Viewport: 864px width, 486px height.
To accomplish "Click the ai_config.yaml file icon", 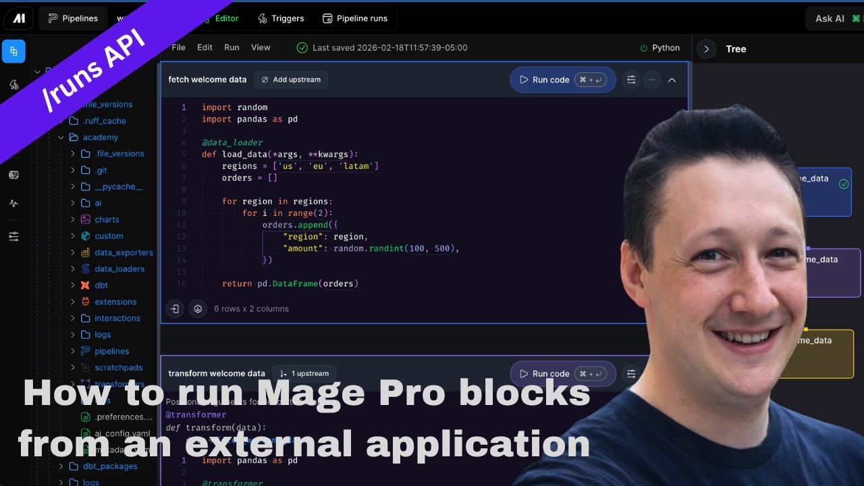I will click(x=86, y=433).
